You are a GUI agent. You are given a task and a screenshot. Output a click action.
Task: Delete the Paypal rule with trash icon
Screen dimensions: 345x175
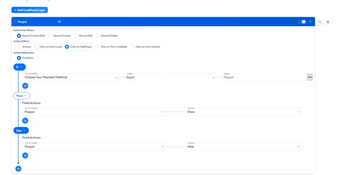coord(328,22)
